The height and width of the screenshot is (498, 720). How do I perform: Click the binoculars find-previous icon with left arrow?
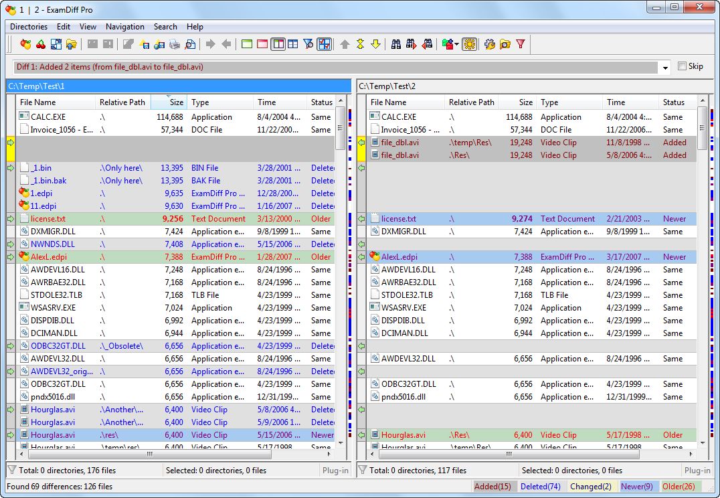tap(427, 44)
